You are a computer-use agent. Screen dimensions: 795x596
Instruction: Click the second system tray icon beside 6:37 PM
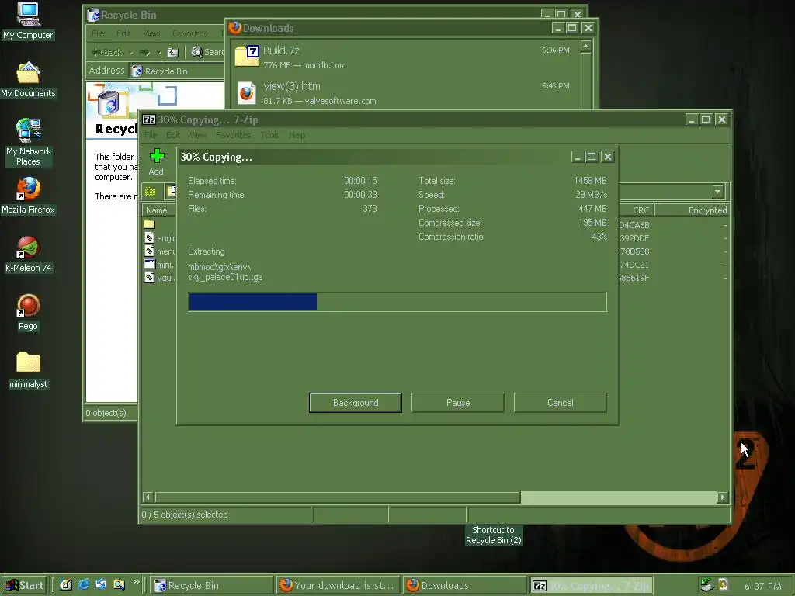(723, 585)
